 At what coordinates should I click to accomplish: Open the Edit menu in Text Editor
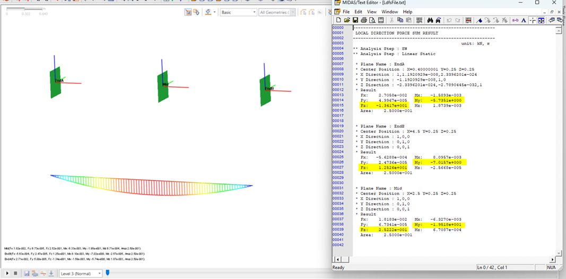(358, 12)
